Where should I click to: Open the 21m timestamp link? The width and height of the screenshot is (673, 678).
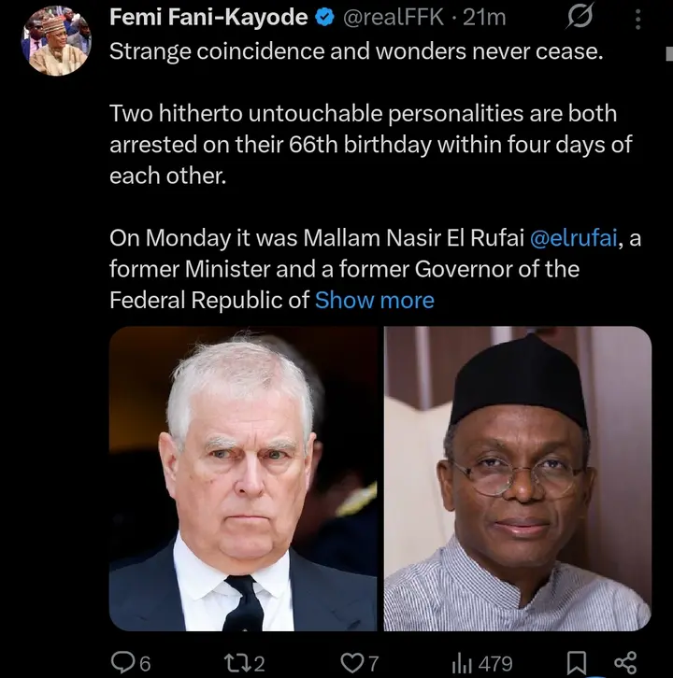click(x=485, y=18)
